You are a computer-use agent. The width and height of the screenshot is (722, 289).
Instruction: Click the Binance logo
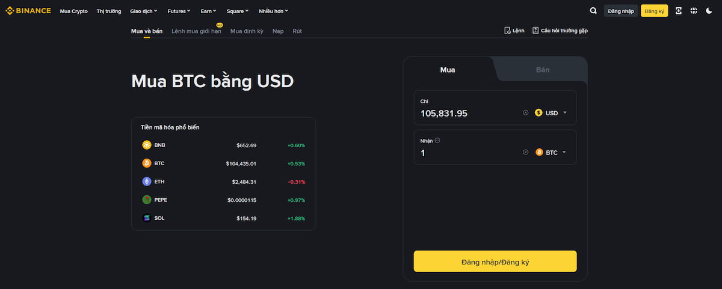click(28, 11)
